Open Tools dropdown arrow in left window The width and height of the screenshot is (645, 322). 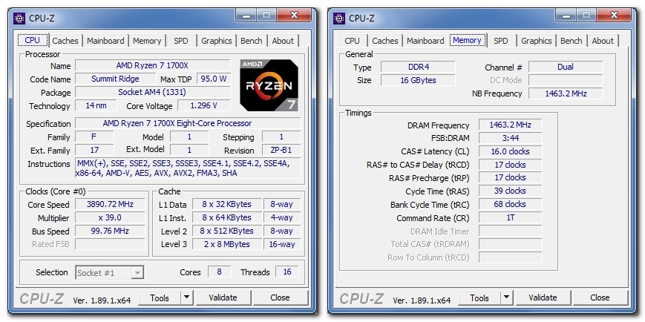click(187, 298)
